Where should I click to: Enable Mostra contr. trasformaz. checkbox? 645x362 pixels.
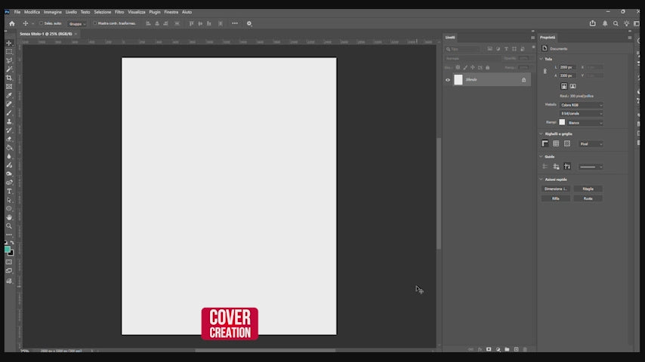[x=95, y=23]
